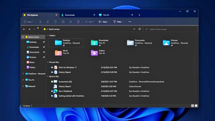Viewport: 215px width, 121px height.
Task: Open the View dropdown menu
Action: [x=104, y=21]
